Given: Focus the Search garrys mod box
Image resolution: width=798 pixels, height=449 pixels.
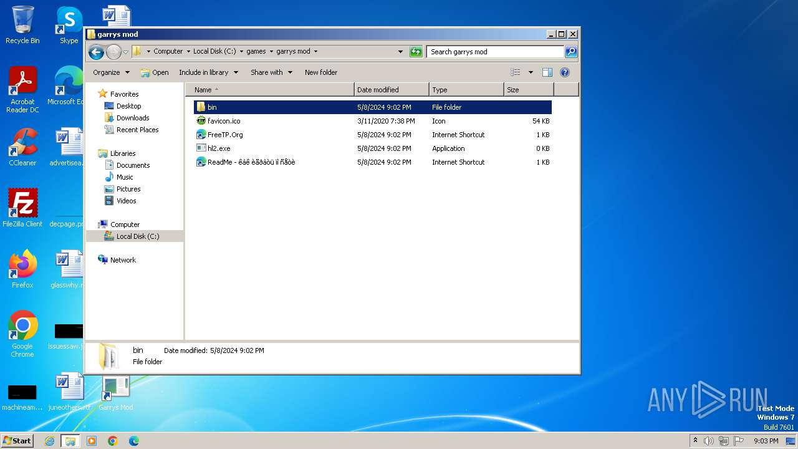Looking at the screenshot, I should (x=496, y=52).
